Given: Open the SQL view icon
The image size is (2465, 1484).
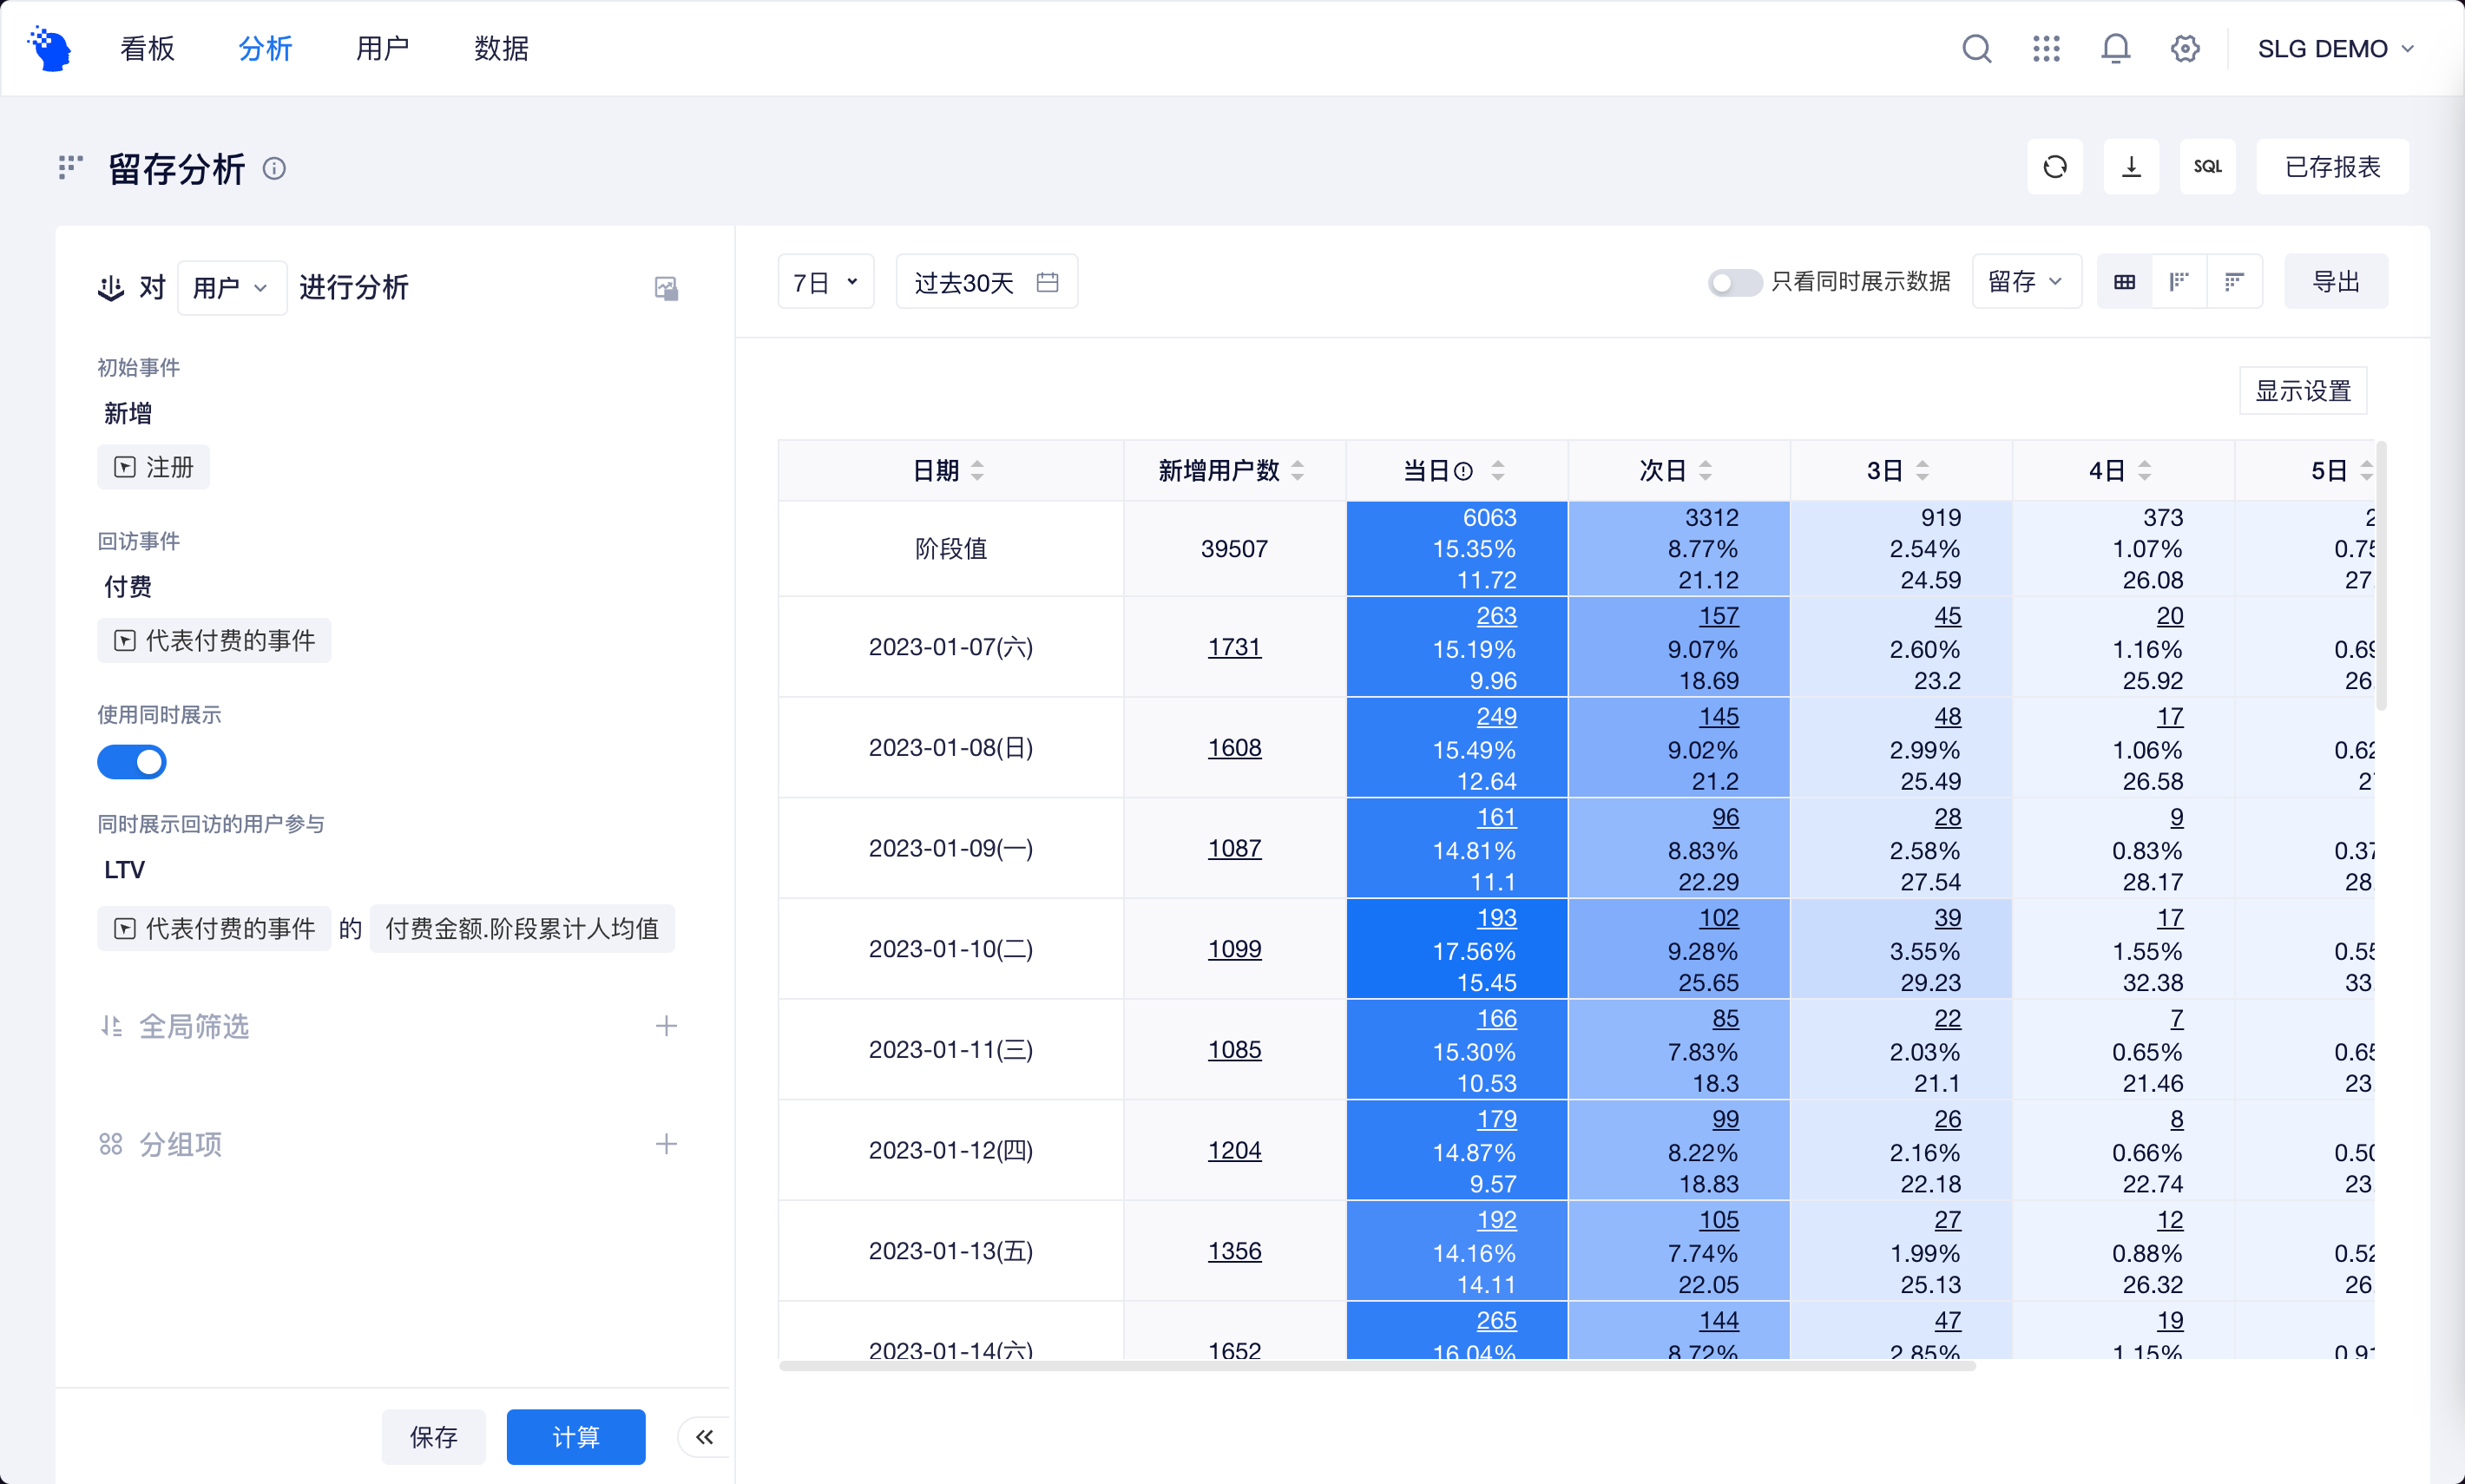Looking at the screenshot, I should (x=2207, y=167).
